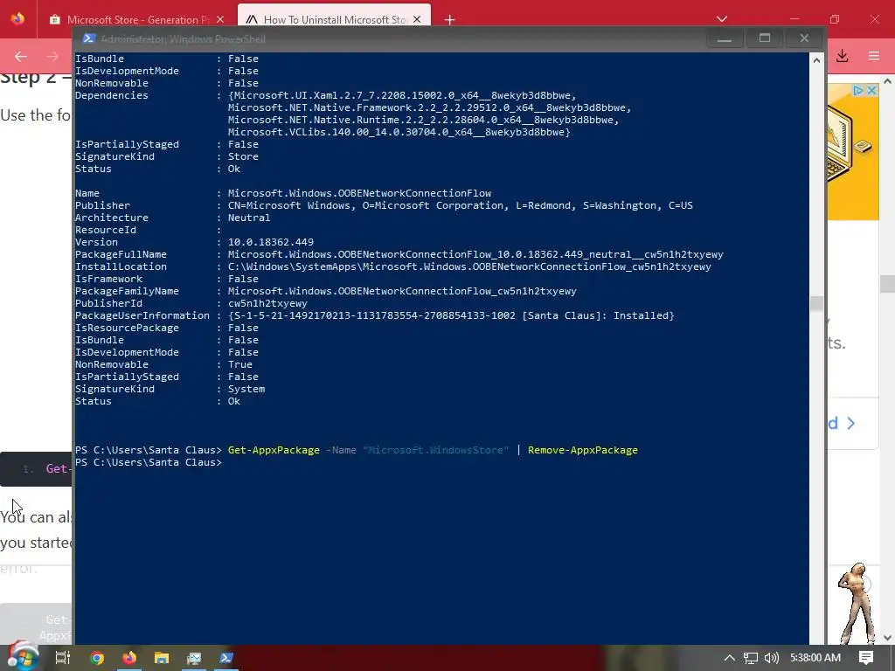The height and width of the screenshot is (671, 895).
Task: Close the advertisement with X icon
Action: point(871,90)
